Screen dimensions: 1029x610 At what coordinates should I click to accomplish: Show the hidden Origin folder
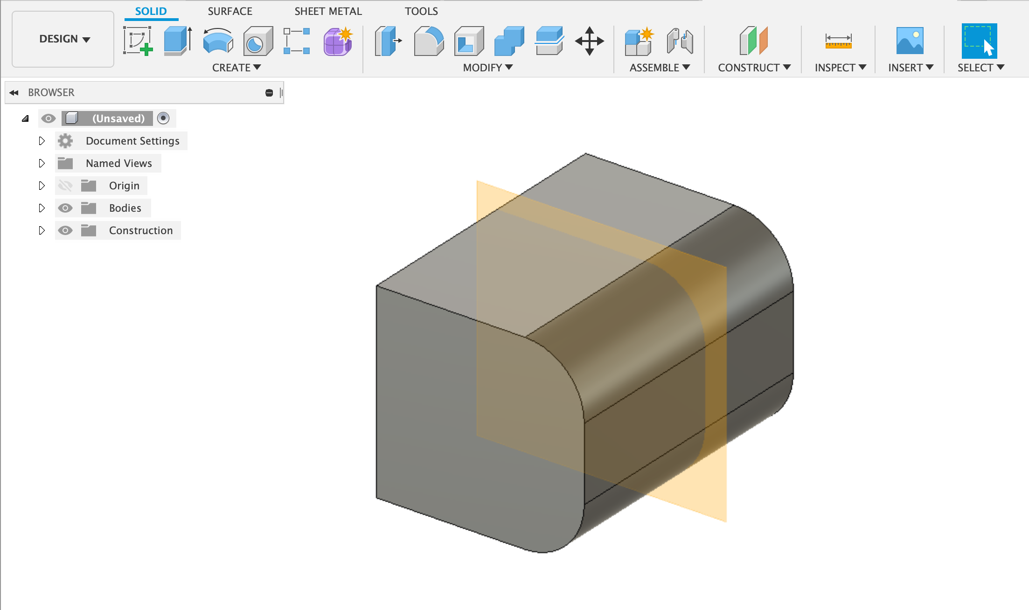point(65,186)
